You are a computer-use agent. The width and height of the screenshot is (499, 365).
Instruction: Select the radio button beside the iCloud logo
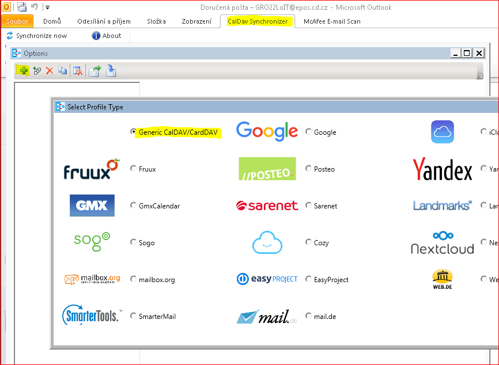(483, 132)
